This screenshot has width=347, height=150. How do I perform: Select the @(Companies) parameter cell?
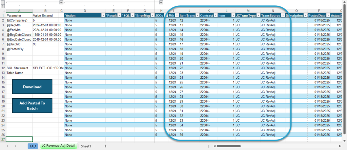click(x=19, y=20)
